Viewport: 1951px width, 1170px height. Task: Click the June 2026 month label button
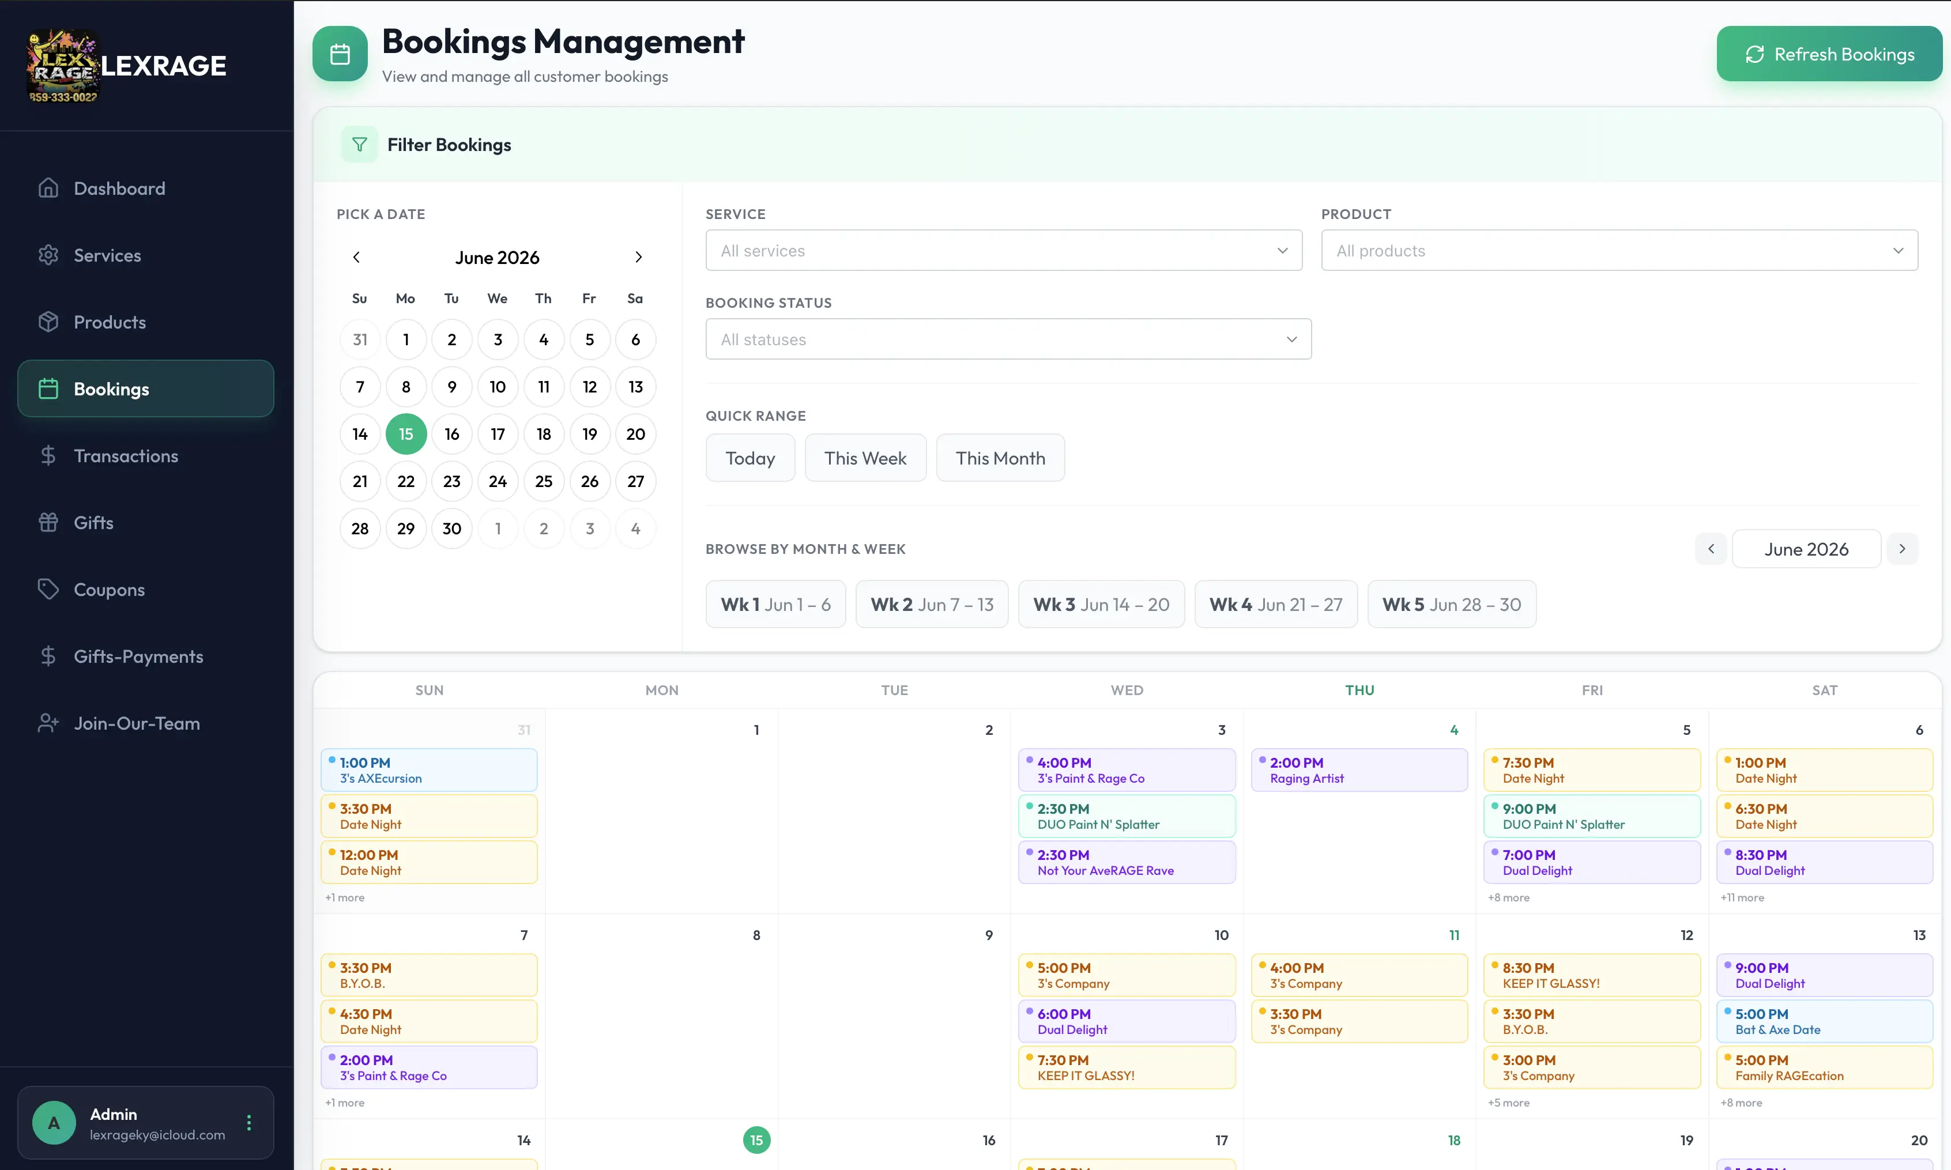[x=1806, y=549]
